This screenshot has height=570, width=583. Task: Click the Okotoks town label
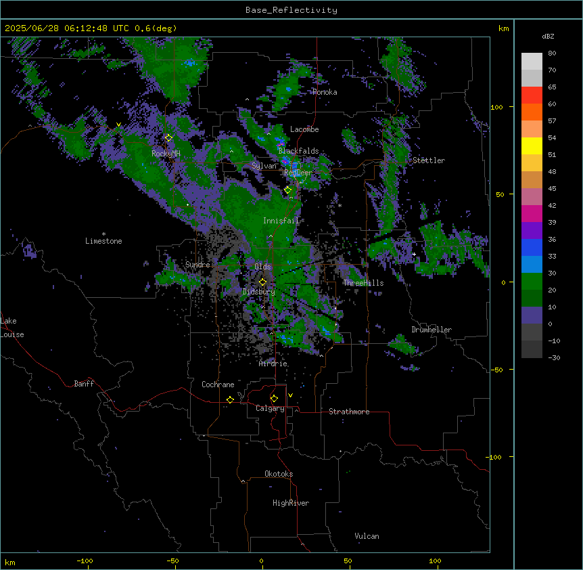pyautogui.click(x=279, y=474)
